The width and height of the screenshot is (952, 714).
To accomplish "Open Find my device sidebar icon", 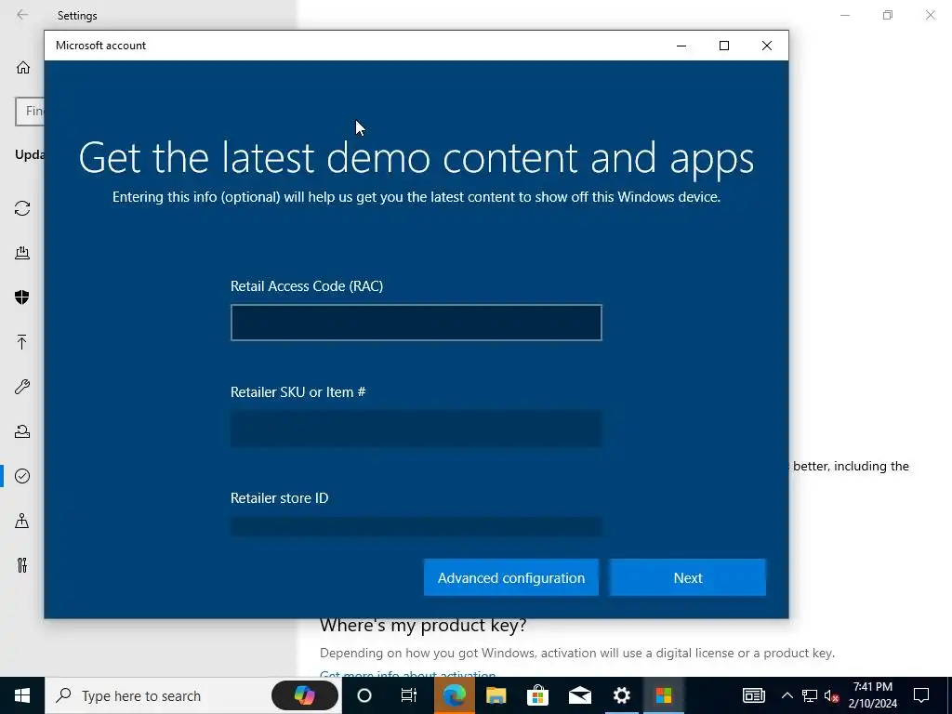I will [x=22, y=521].
